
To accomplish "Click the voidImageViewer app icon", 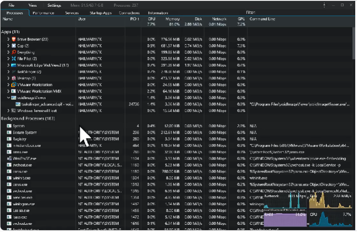I will point(14,97).
